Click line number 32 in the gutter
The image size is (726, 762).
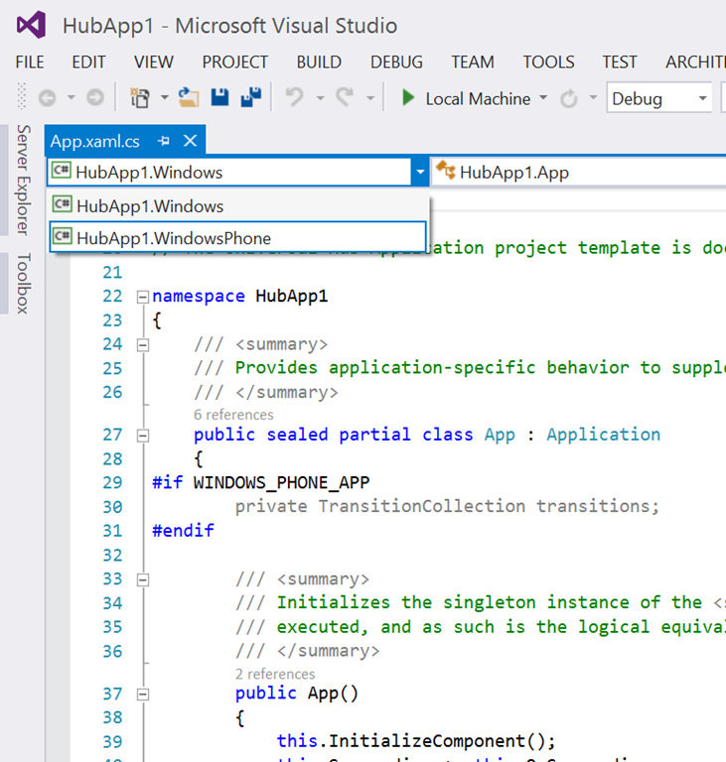click(112, 555)
